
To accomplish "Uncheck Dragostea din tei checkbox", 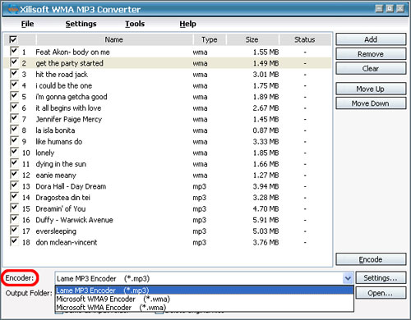I will (14, 197).
